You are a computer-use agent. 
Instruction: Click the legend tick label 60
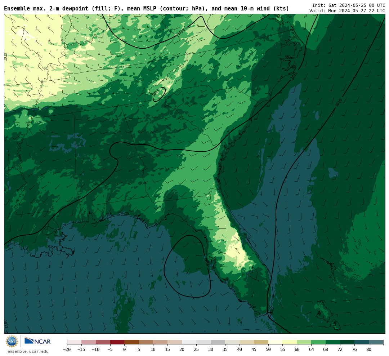(297, 350)
